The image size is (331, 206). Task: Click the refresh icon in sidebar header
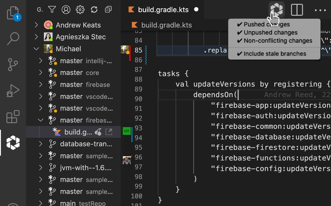pyautogui.click(x=94, y=9)
